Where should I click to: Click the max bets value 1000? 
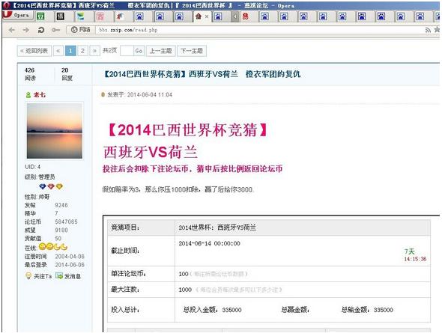185,290
